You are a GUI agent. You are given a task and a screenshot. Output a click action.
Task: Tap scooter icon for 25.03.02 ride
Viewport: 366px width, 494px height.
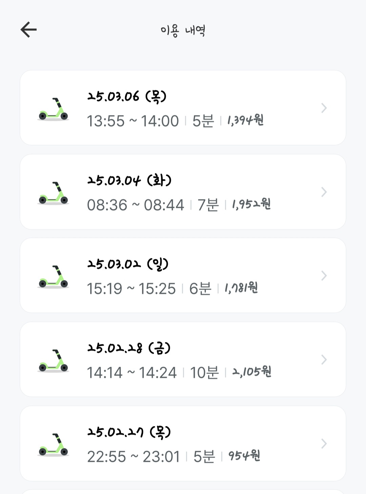pyautogui.click(x=53, y=277)
